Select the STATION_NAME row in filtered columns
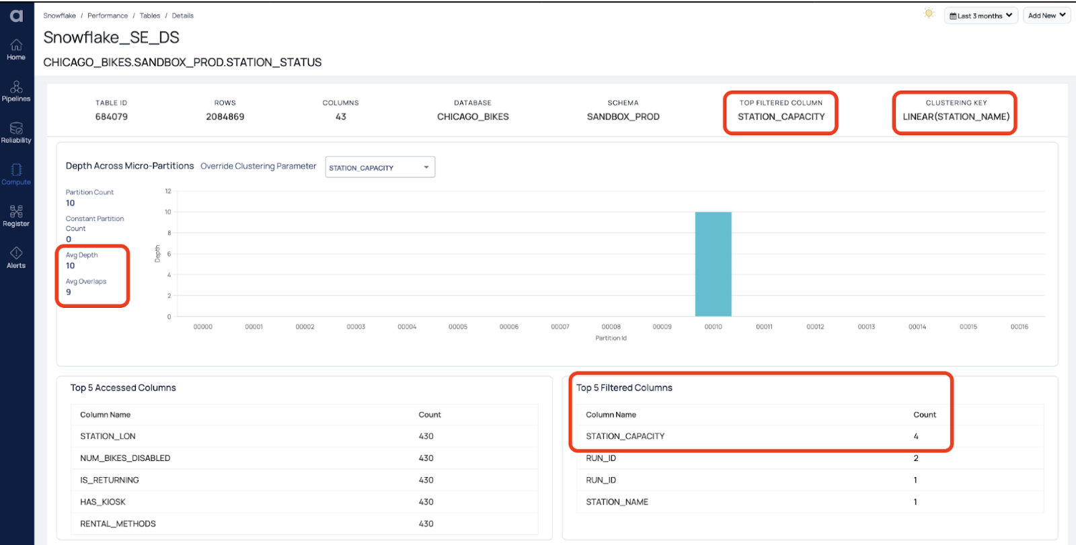Screen dimensions: 1076x545 click(617, 502)
